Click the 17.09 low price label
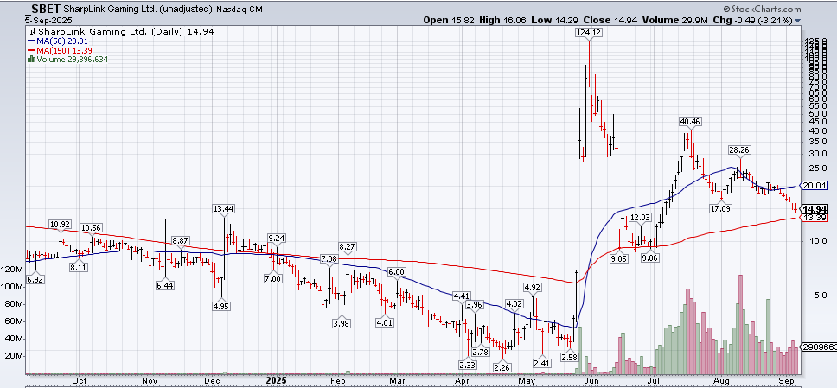 point(721,208)
